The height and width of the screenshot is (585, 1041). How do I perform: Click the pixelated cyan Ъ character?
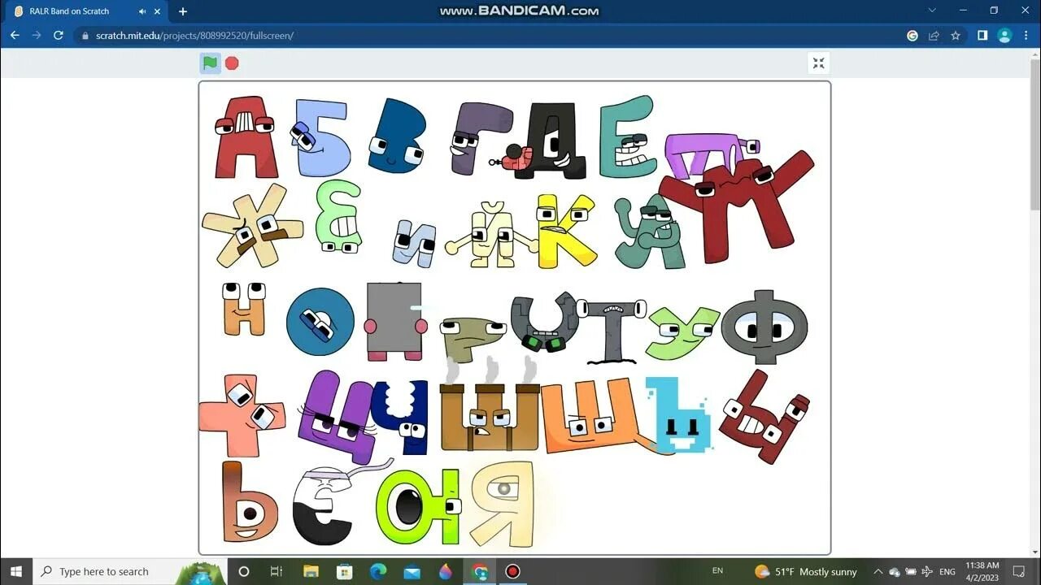(679, 414)
